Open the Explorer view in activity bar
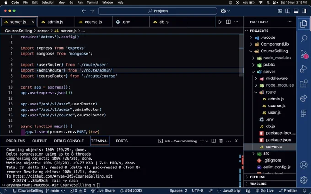 304,24
